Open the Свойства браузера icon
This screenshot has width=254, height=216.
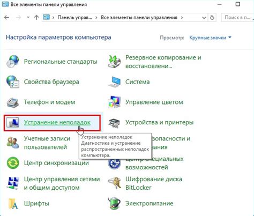[x=13, y=82]
